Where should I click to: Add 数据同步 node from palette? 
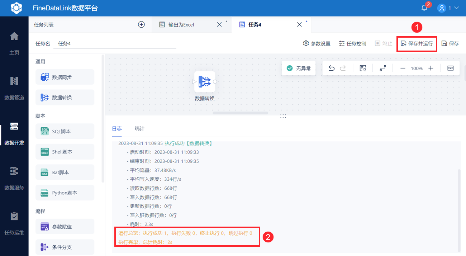pyautogui.click(x=65, y=77)
